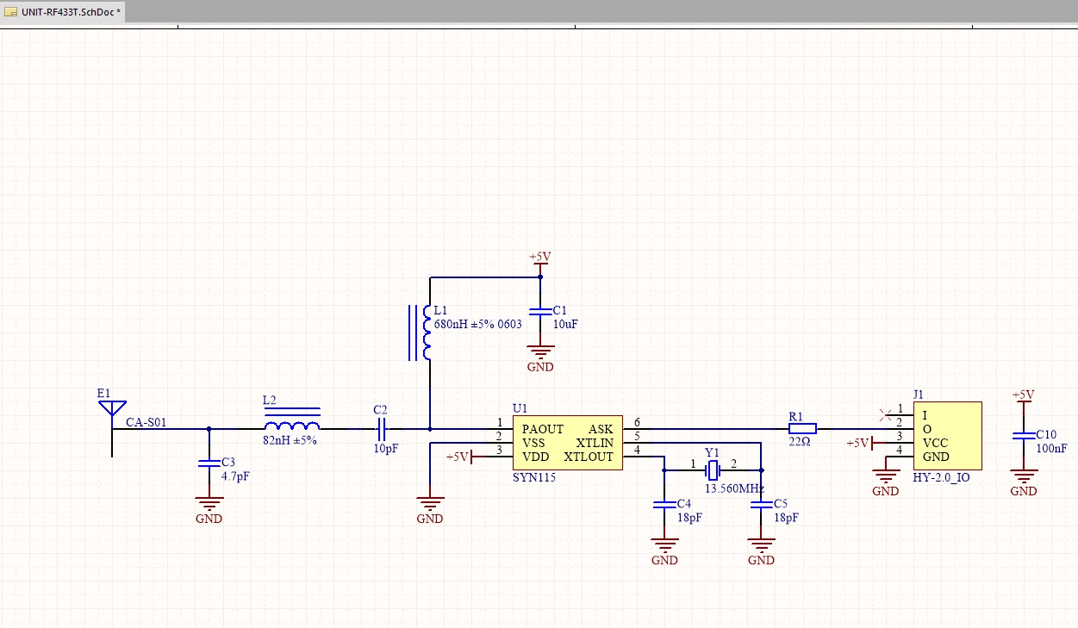Select the L1 inductor symbol

click(426, 333)
